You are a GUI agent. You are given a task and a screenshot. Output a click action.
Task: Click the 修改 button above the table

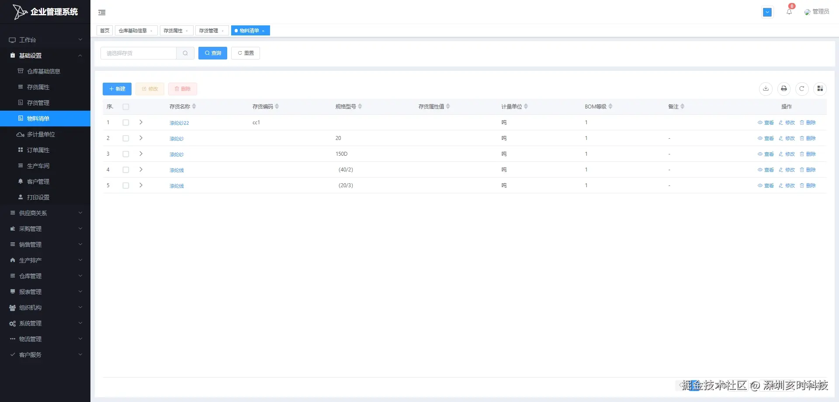[150, 89]
